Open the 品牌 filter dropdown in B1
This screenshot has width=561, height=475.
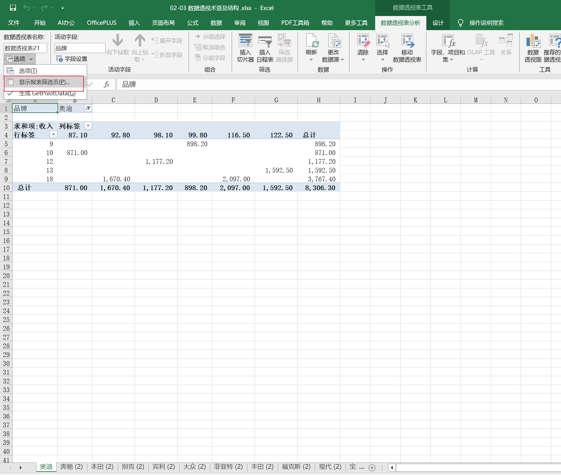click(x=88, y=108)
